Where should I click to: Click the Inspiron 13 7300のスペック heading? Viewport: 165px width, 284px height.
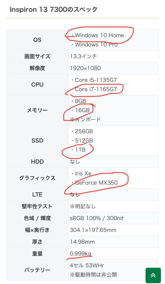click(x=53, y=9)
